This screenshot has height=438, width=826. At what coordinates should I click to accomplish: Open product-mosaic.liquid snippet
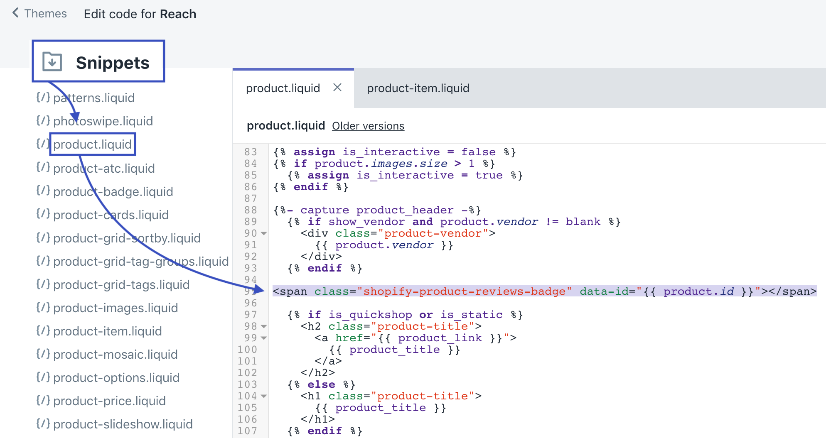coord(116,354)
